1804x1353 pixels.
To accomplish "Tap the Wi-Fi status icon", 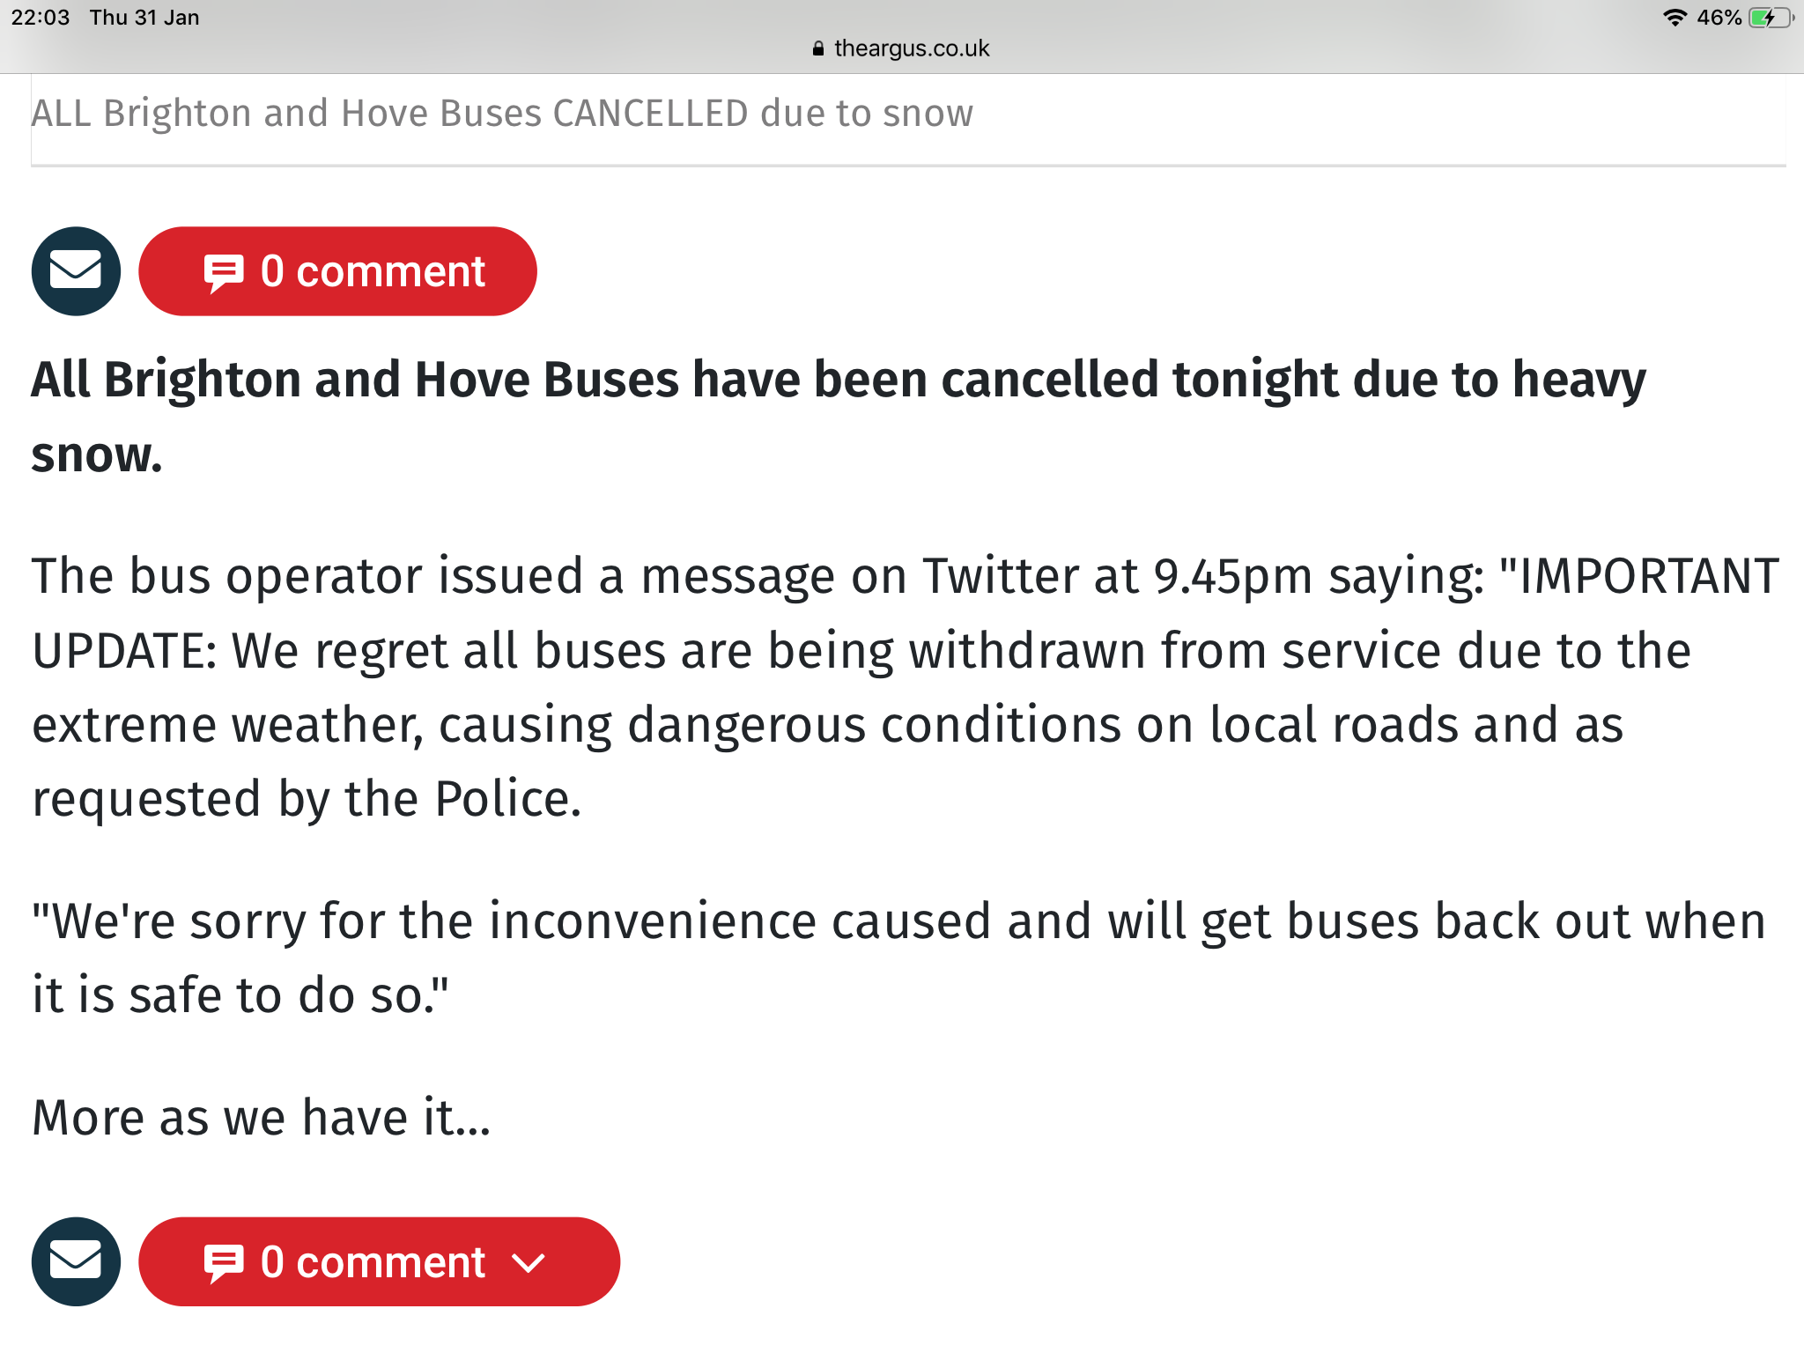I will pyautogui.click(x=1675, y=18).
